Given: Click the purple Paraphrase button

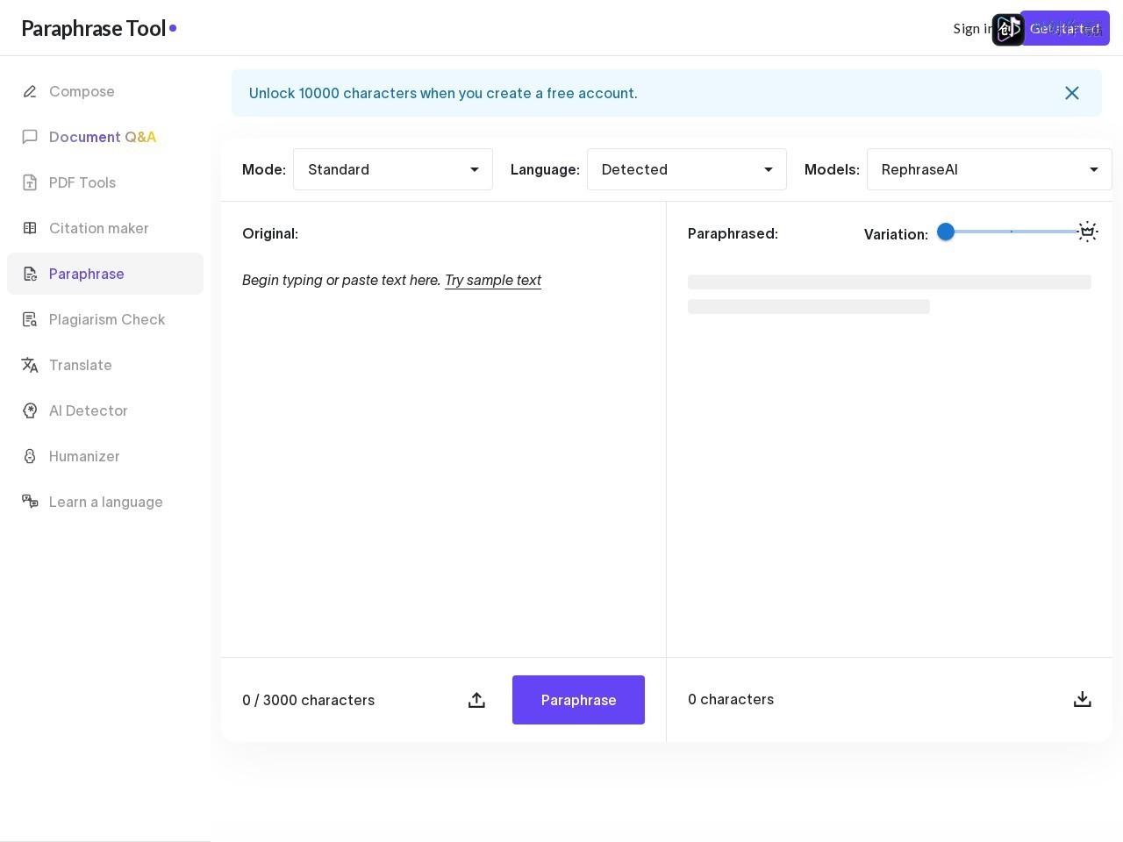Looking at the screenshot, I should coord(578,700).
